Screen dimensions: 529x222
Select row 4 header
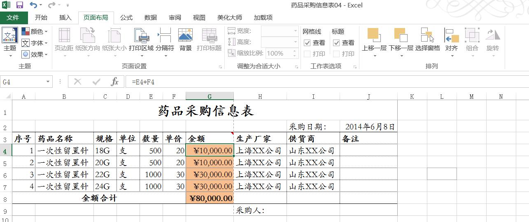tap(6, 151)
